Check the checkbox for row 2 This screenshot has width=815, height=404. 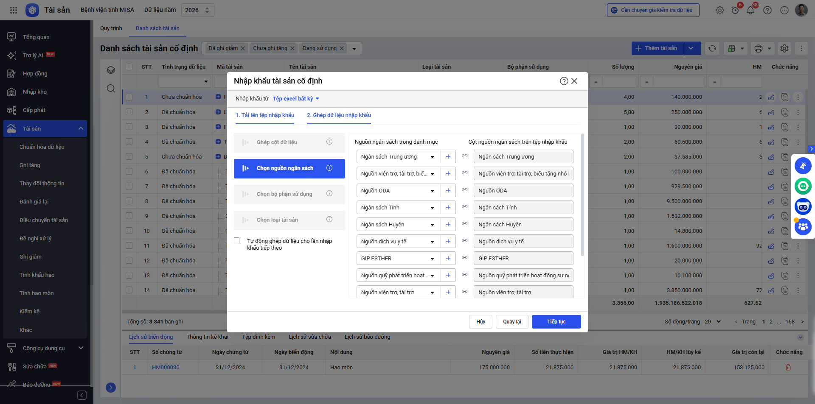(x=129, y=112)
